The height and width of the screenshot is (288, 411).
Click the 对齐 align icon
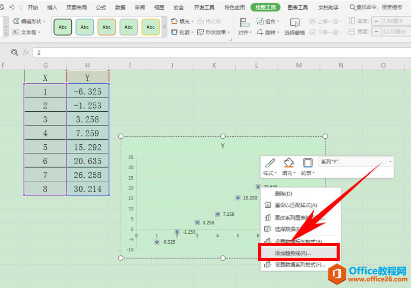pyautogui.click(x=244, y=23)
